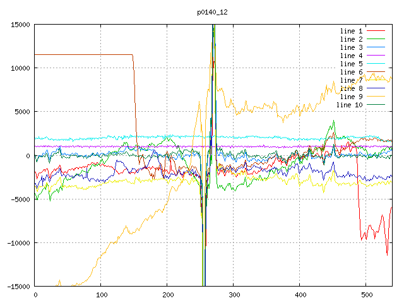Click the line 5 legend label

[x=352, y=64]
